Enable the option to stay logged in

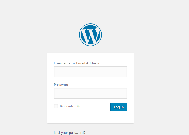(56, 106)
